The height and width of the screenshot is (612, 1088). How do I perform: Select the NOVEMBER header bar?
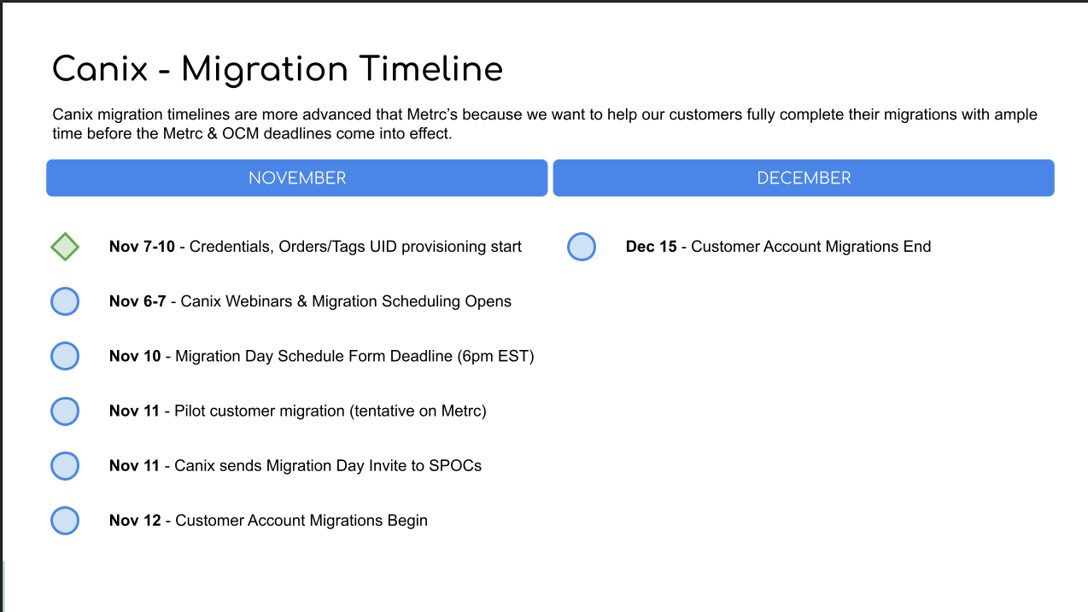296,178
